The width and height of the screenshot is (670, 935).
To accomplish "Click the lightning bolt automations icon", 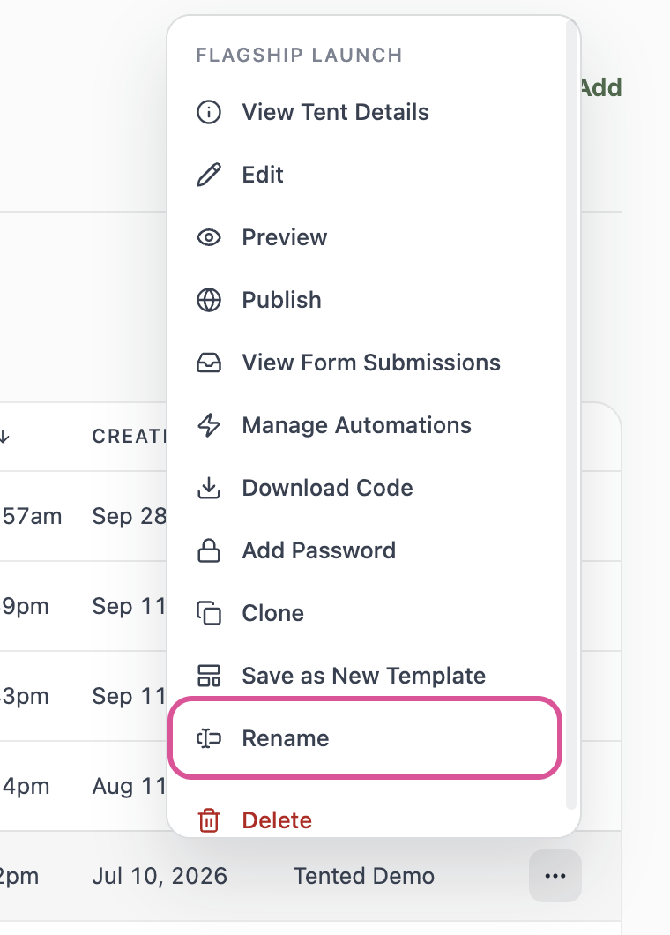I will point(209,425).
